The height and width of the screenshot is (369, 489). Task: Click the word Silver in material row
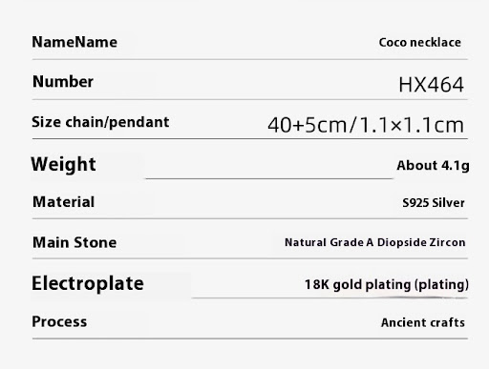coord(449,203)
